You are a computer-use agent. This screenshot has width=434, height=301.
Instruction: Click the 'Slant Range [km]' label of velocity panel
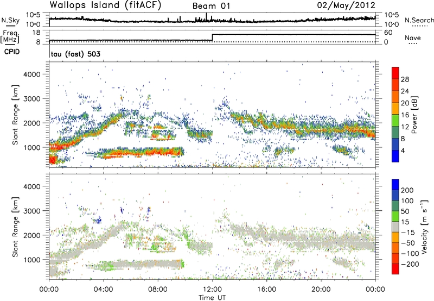coord(15,227)
